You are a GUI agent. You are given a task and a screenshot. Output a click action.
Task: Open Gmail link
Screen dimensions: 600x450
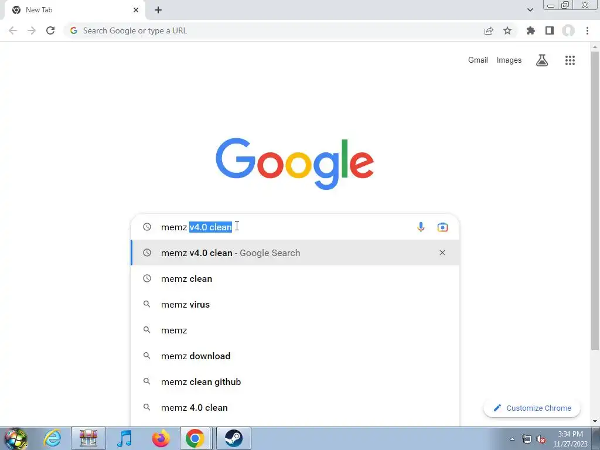(478, 60)
